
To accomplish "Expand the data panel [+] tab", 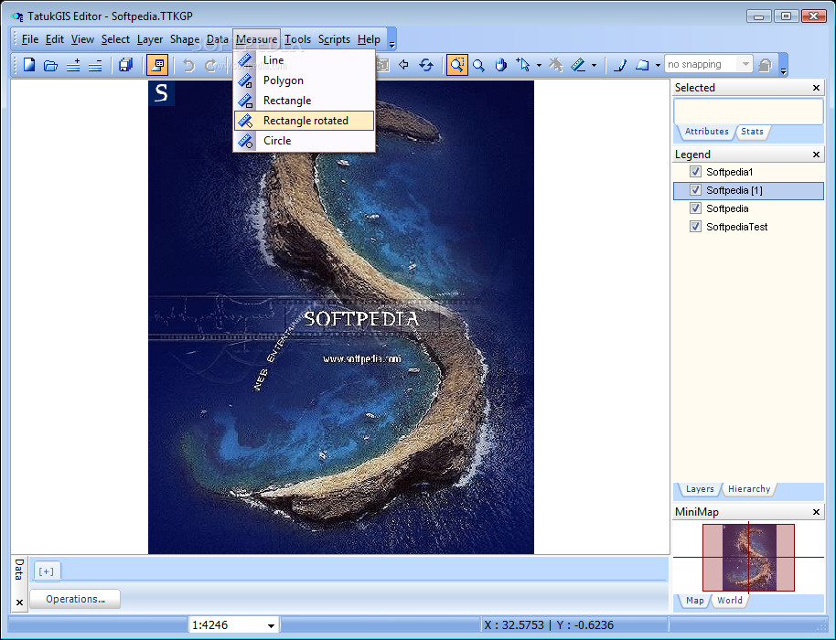I will (47, 571).
